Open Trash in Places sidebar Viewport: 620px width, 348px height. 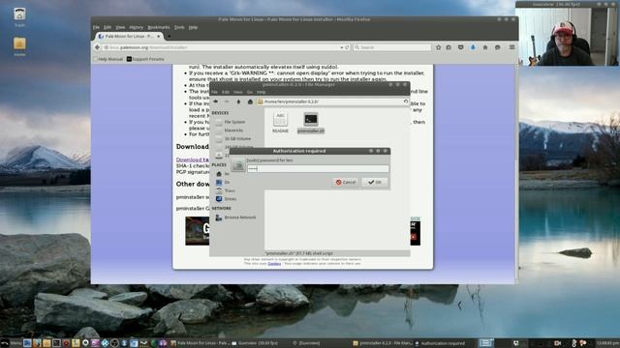pos(230,190)
